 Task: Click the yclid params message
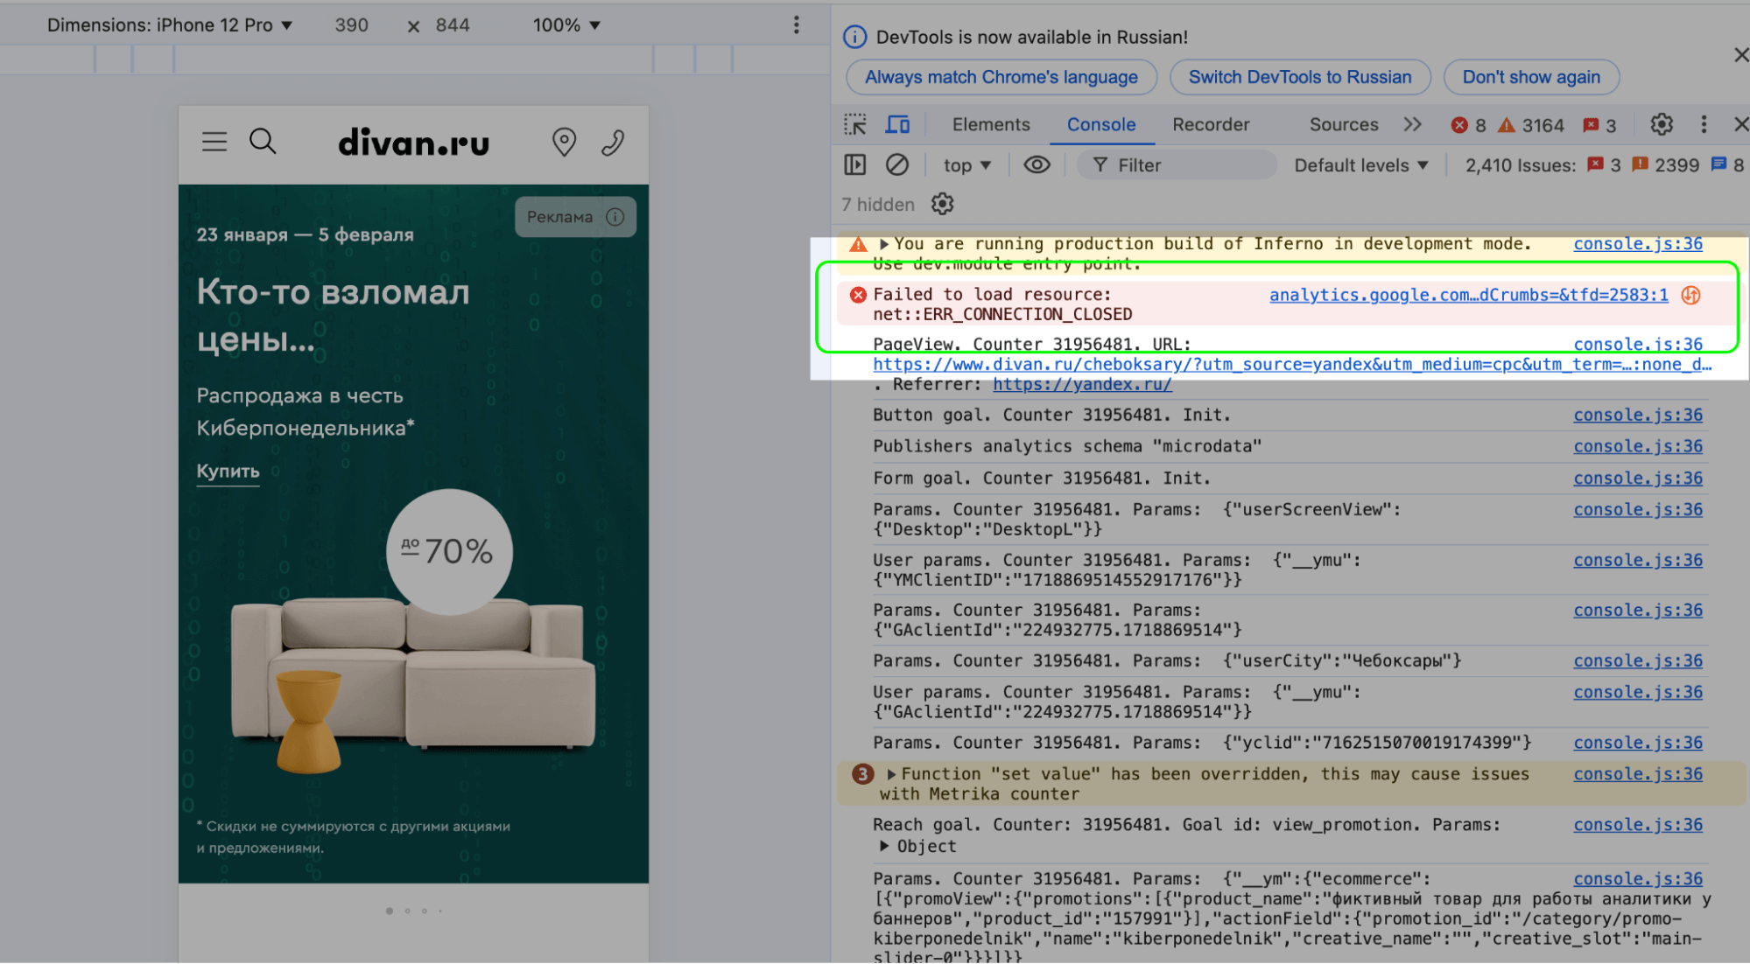pos(1202,743)
